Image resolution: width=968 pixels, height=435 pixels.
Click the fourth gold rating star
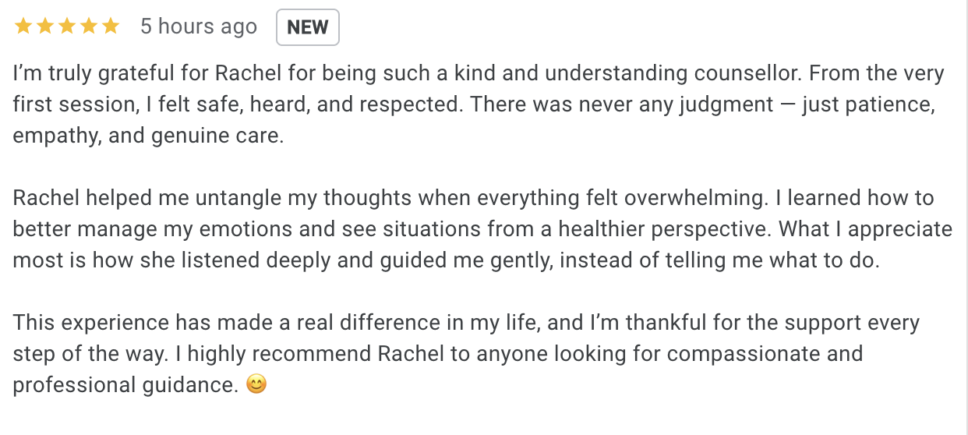click(x=89, y=27)
